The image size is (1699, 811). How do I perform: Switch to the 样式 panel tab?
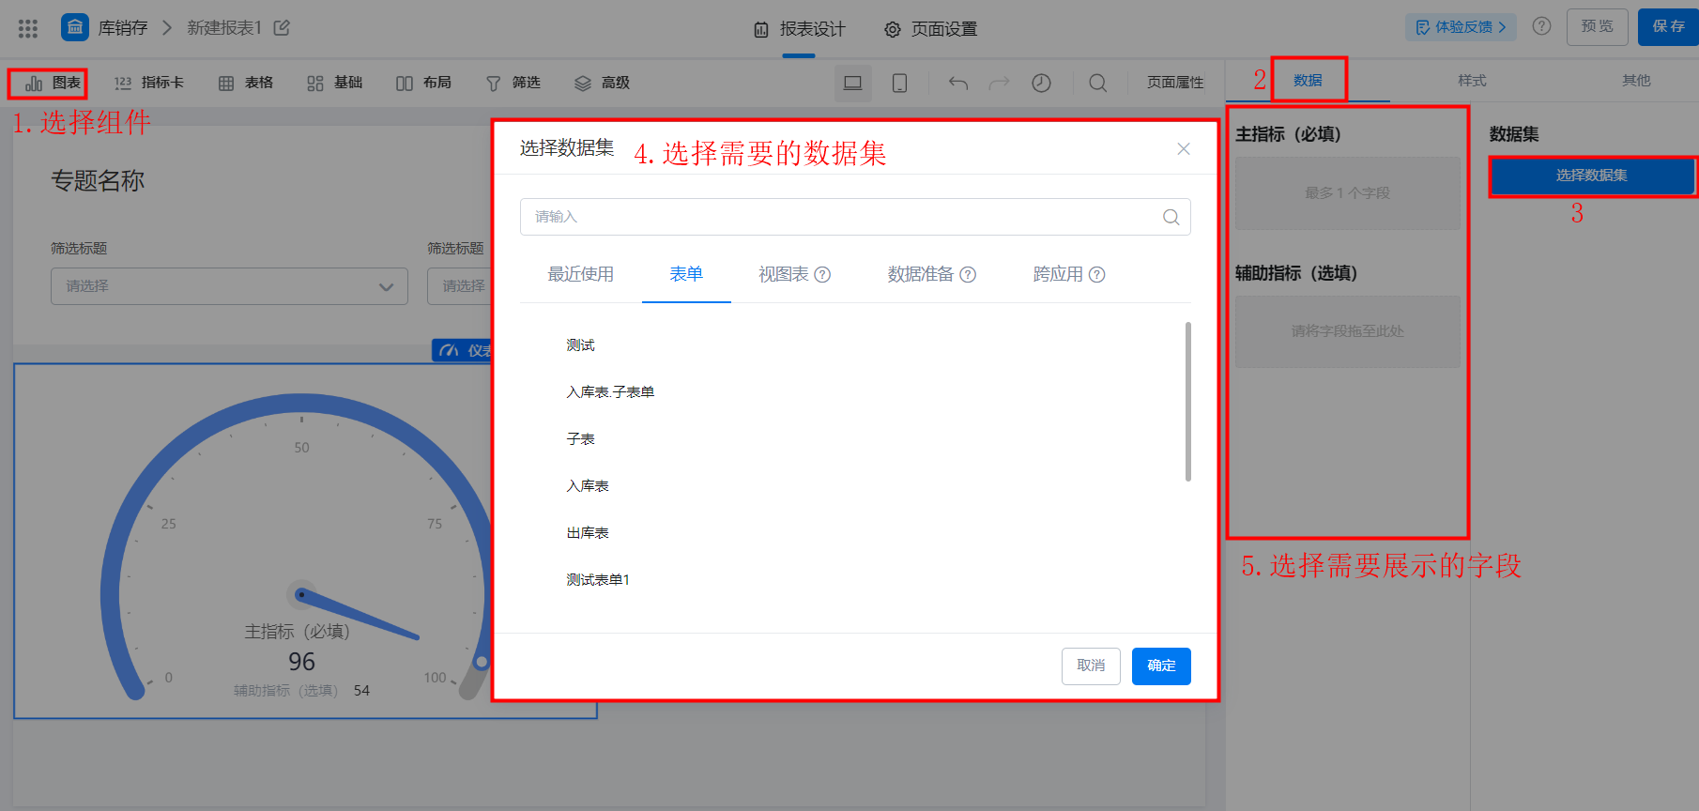click(1472, 81)
